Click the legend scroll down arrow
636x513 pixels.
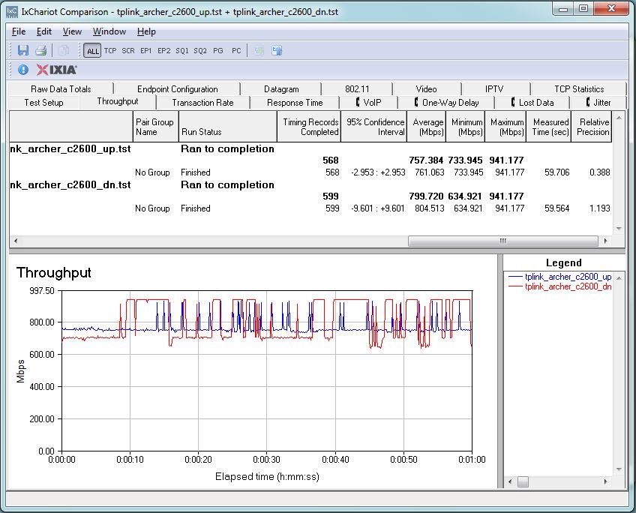tap(619, 469)
